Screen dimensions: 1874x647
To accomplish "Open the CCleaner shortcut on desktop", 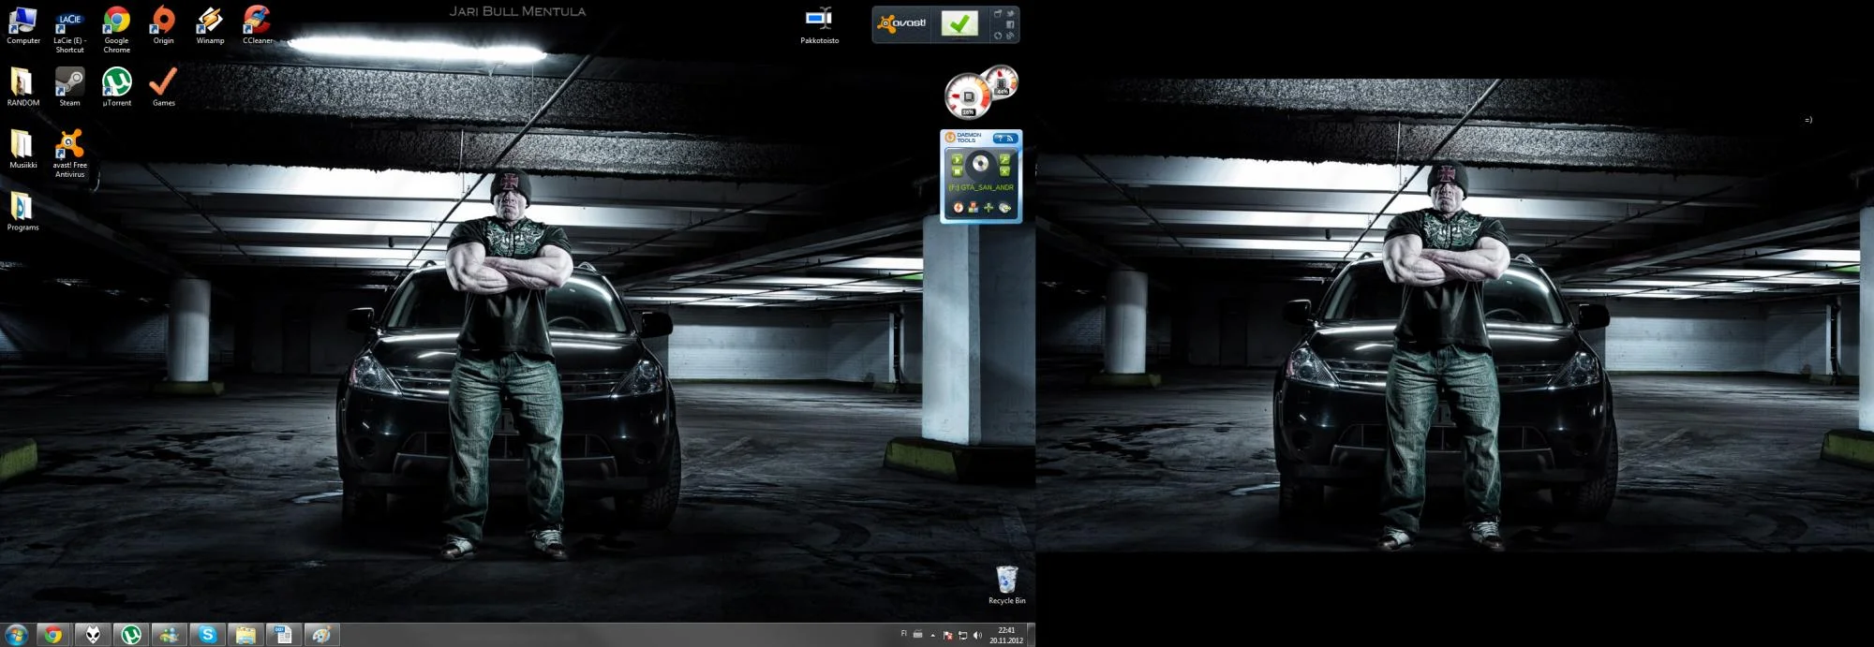I will 257,22.
